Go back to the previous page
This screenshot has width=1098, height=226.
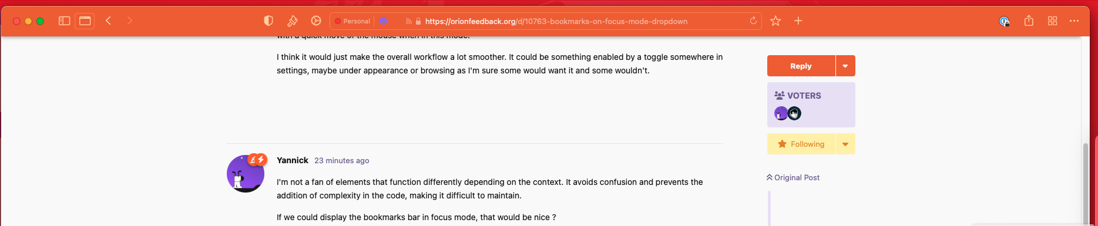click(x=109, y=21)
